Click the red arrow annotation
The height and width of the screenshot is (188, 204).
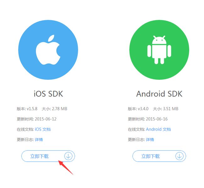click(66, 168)
